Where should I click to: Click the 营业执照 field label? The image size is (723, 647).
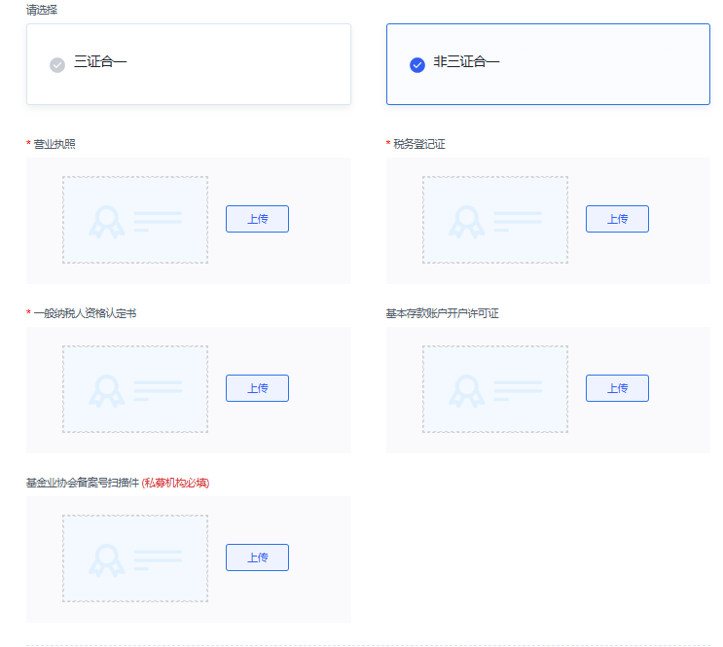(54, 144)
